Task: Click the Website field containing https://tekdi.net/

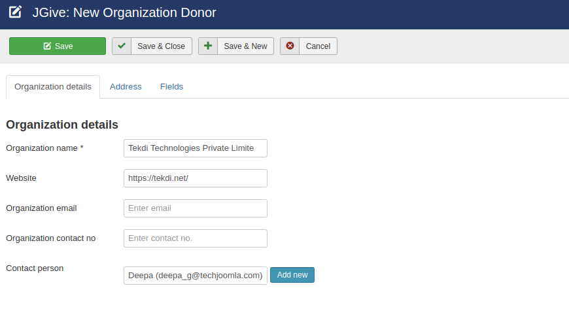Action: pos(195,178)
